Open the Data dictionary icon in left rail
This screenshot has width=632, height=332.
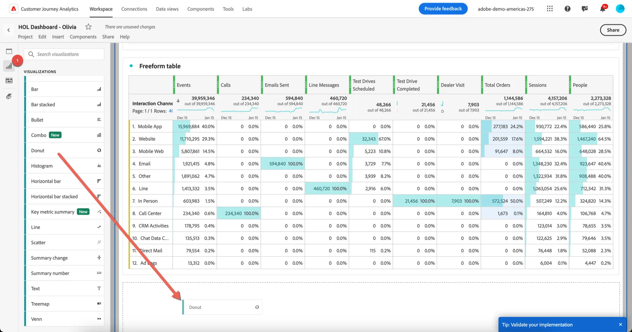pyautogui.click(x=9, y=96)
